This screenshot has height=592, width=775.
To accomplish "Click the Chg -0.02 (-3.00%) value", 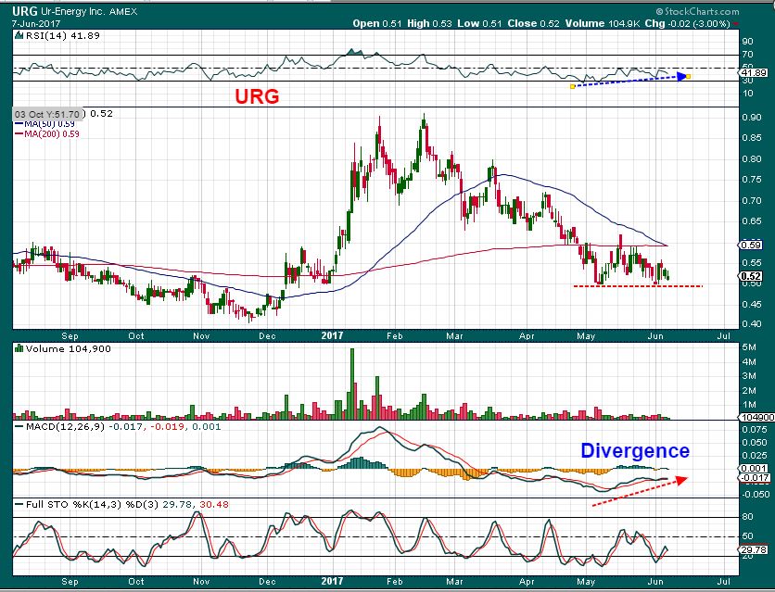I will pos(688,23).
